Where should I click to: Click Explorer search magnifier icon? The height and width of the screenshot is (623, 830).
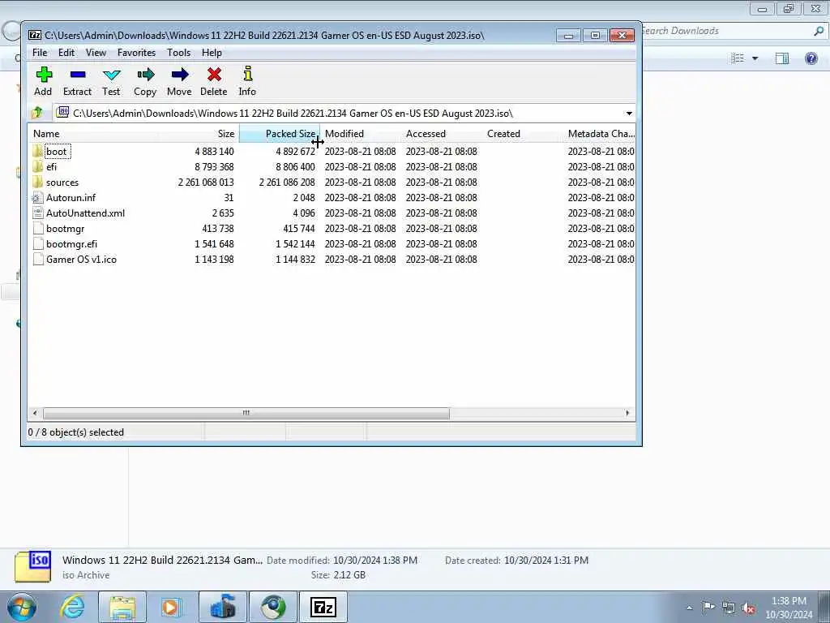click(x=819, y=31)
